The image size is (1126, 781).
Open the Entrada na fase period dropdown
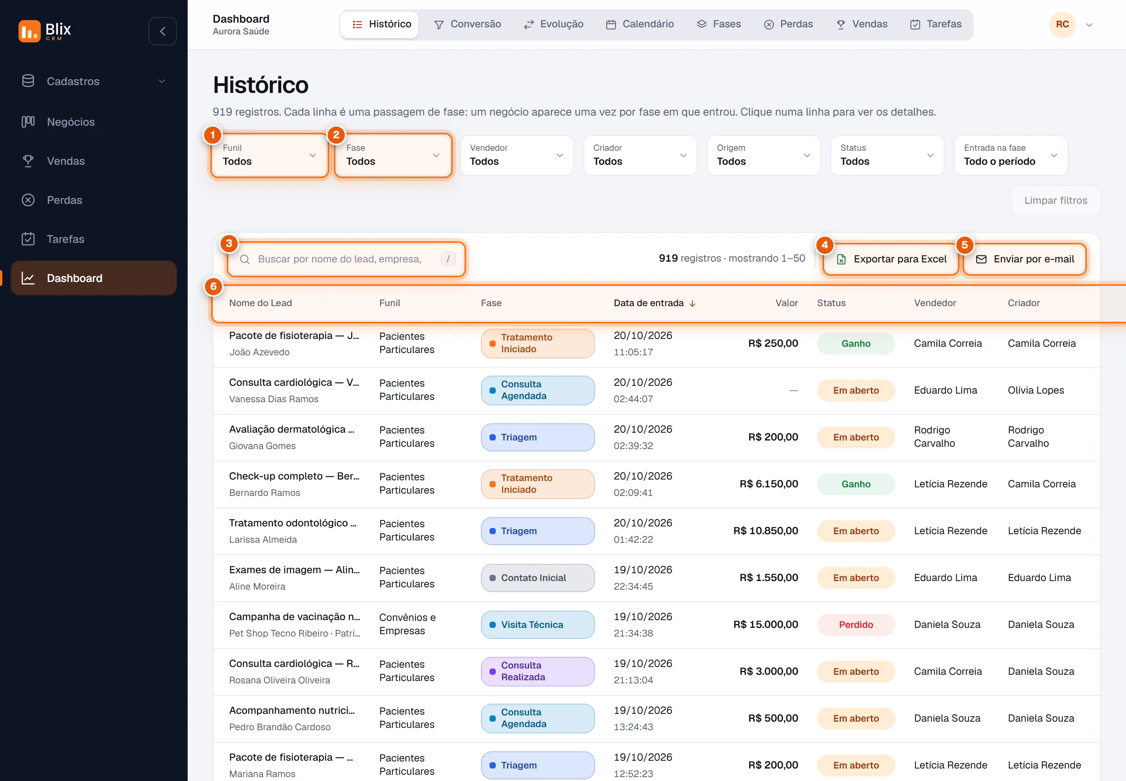click(x=1010, y=155)
